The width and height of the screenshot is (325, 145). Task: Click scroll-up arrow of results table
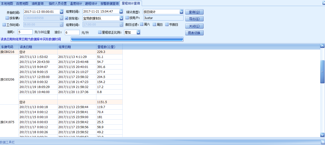tap(322, 46)
